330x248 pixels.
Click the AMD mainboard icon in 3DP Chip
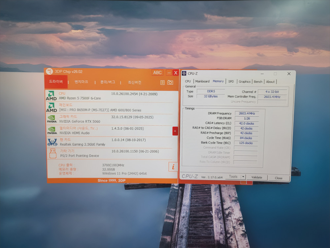pyautogui.click(x=51, y=107)
